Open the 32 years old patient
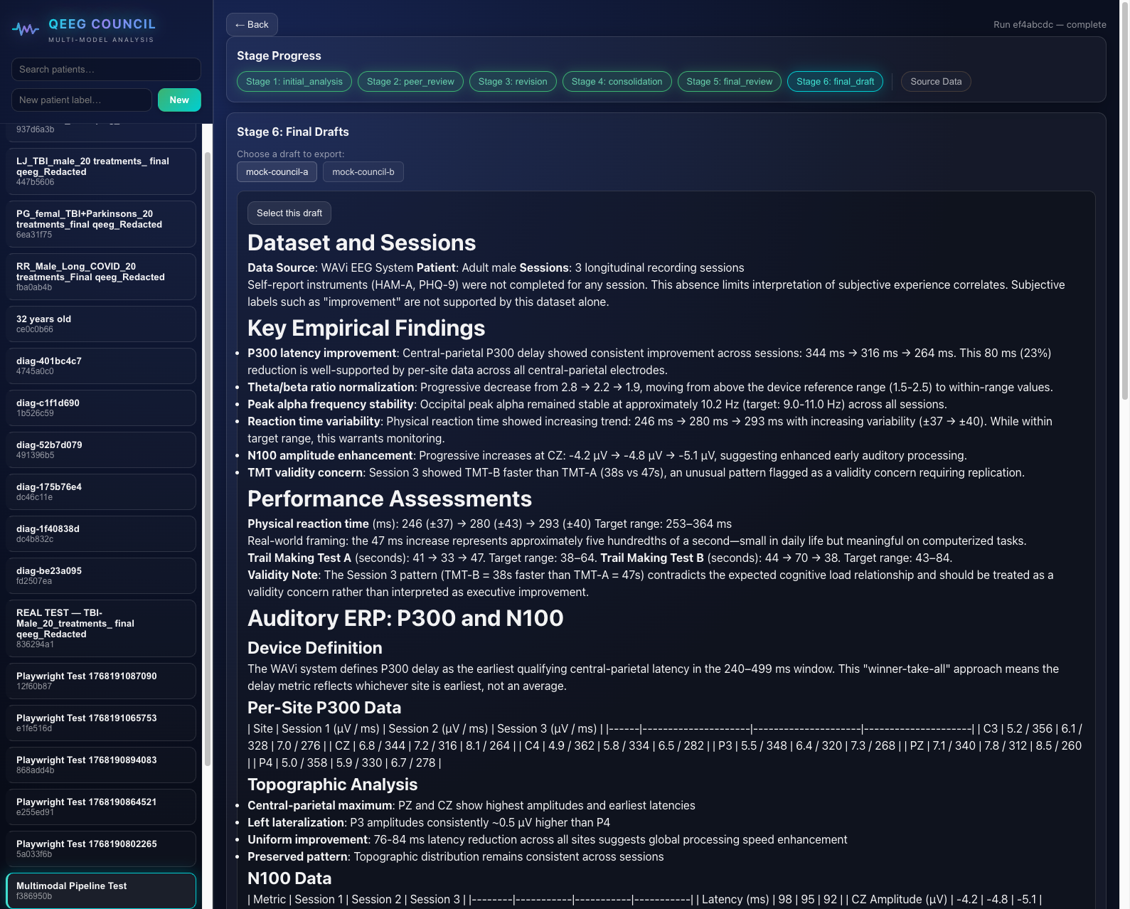This screenshot has width=1130, height=909. coord(101,324)
